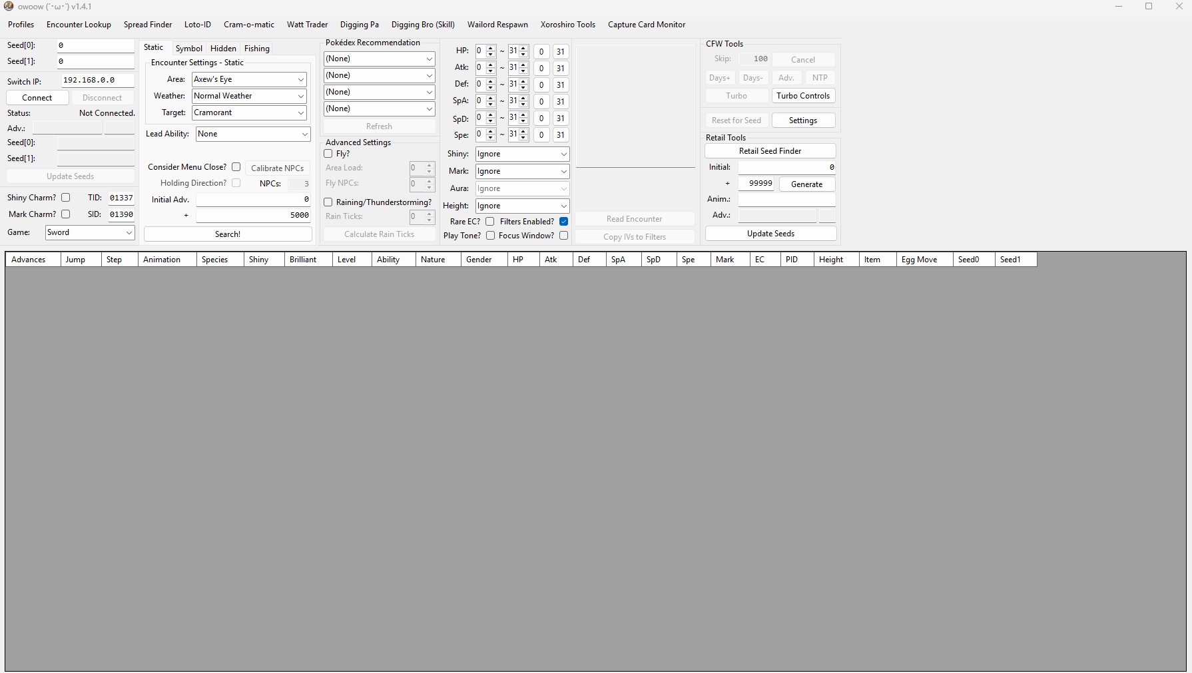Toggle the Mark Charm checkbox

coord(66,214)
